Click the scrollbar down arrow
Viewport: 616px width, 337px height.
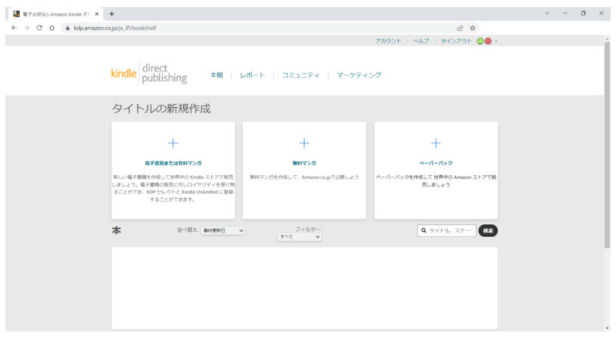coord(607,329)
